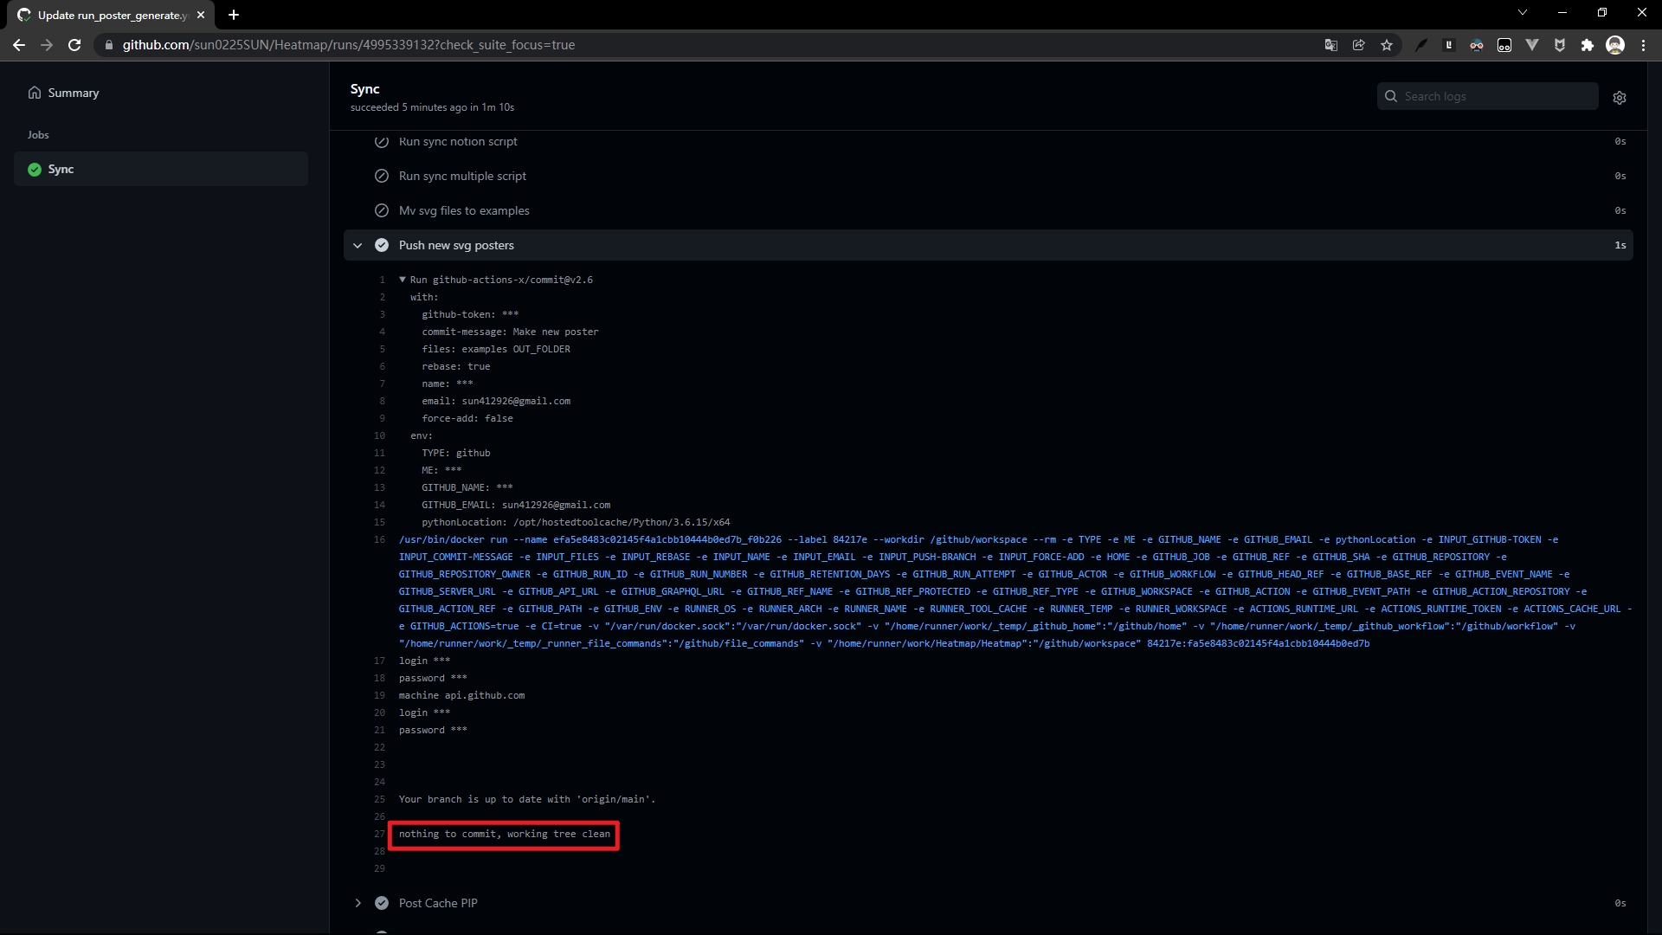Collapse the Push new svg posters step
Screen dimensions: 1662x935
358,246
